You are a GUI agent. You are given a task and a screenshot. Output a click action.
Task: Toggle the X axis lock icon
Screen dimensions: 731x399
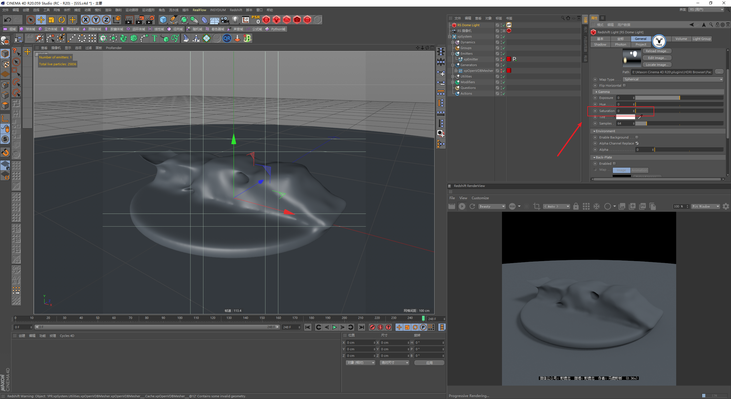pyautogui.click(x=85, y=20)
